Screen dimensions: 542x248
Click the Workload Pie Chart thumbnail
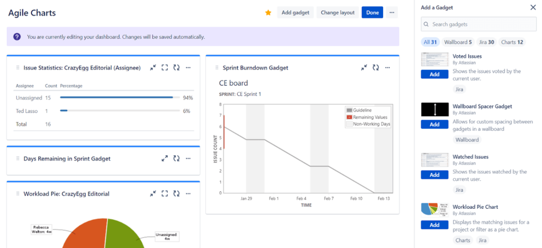435,210
